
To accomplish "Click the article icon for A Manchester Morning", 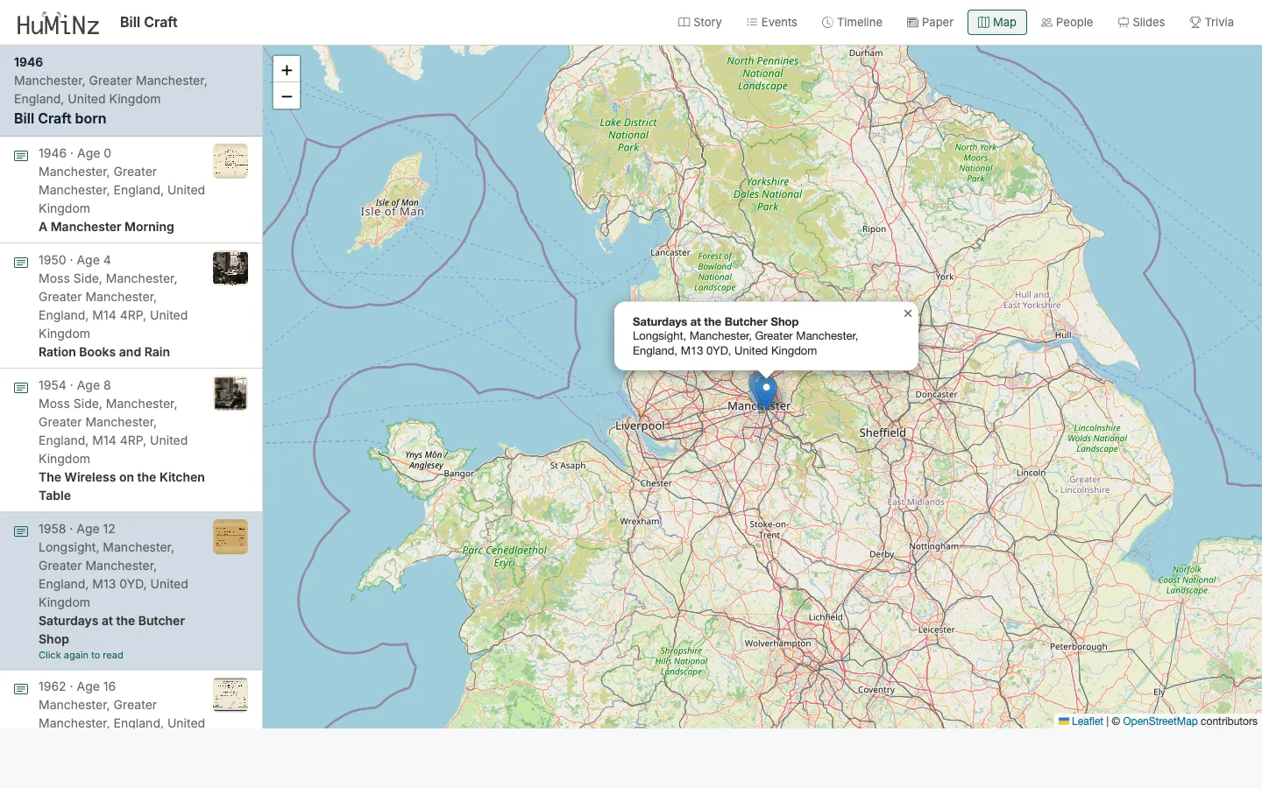I will point(21,156).
